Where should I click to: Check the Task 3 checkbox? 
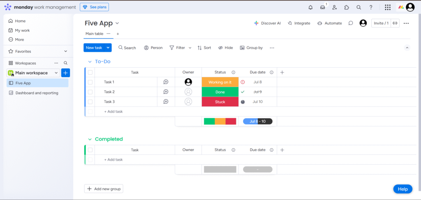coord(90,102)
